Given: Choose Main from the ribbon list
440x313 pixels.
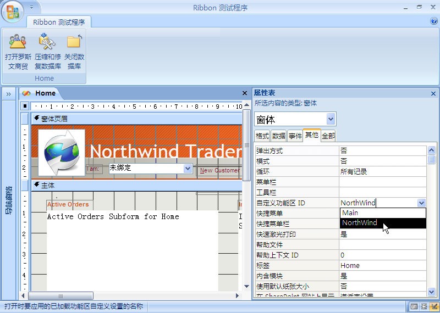Looking at the screenshot, I should 383,213.
